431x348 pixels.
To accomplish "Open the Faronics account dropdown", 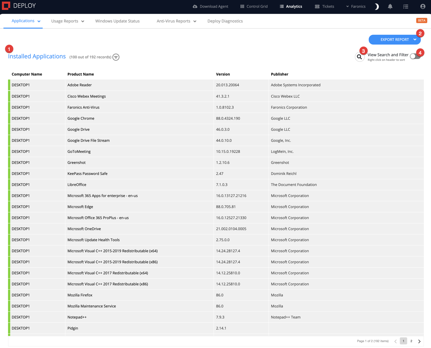I will click(x=356, y=6).
